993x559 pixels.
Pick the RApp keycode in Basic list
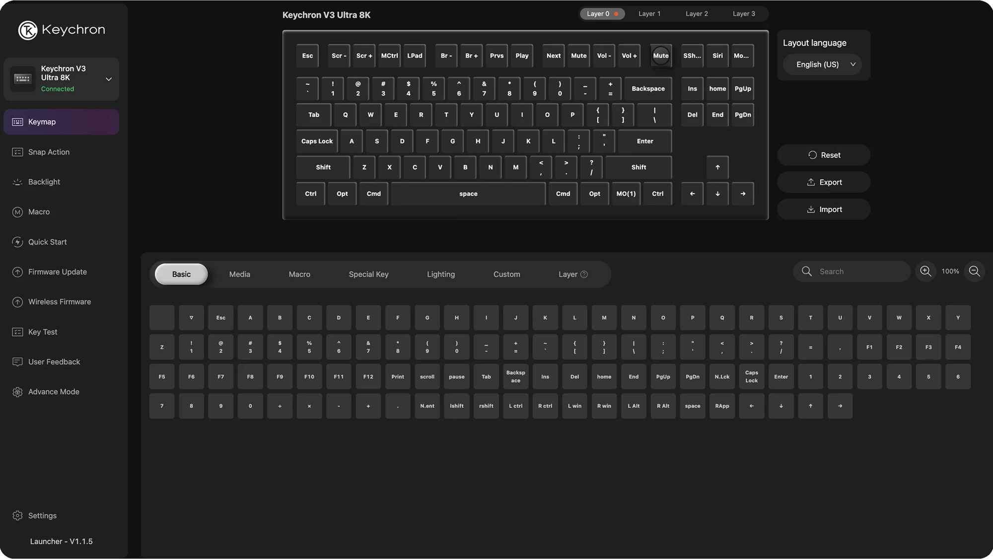pyautogui.click(x=722, y=406)
